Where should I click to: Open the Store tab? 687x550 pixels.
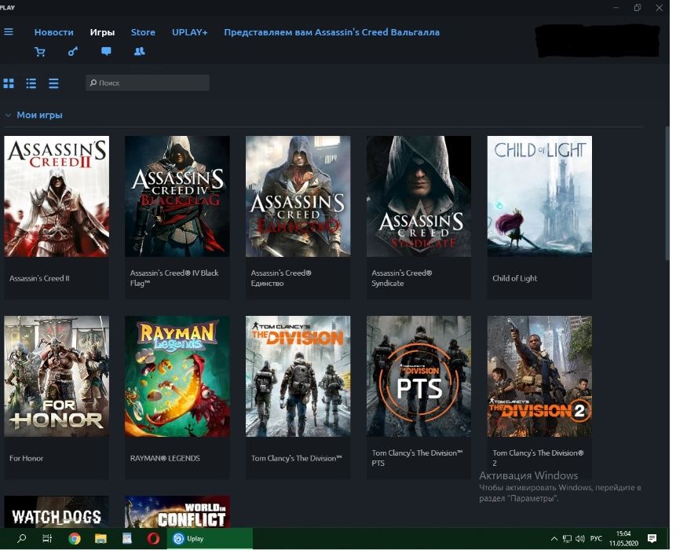pos(143,32)
